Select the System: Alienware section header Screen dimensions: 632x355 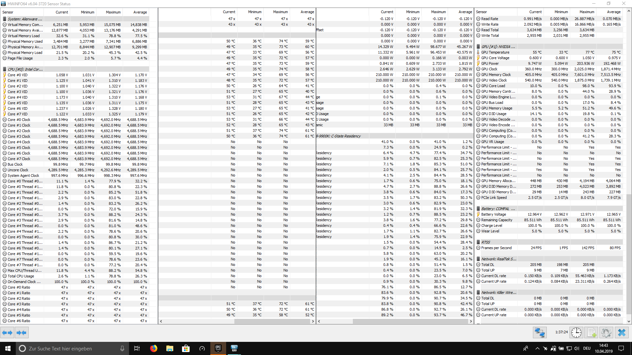tap(75, 19)
